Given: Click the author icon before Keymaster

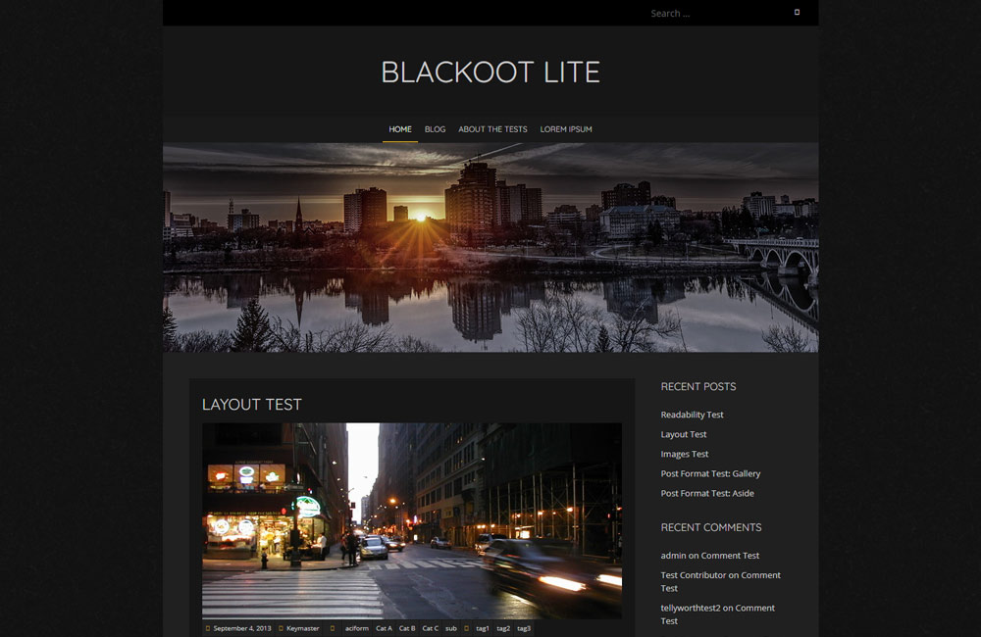Looking at the screenshot, I should click(281, 628).
